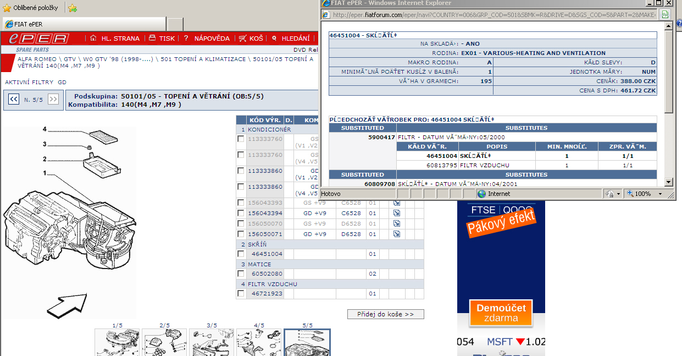Tick checkbox for part 60502080 MATICE
682x356 pixels.
point(241,274)
